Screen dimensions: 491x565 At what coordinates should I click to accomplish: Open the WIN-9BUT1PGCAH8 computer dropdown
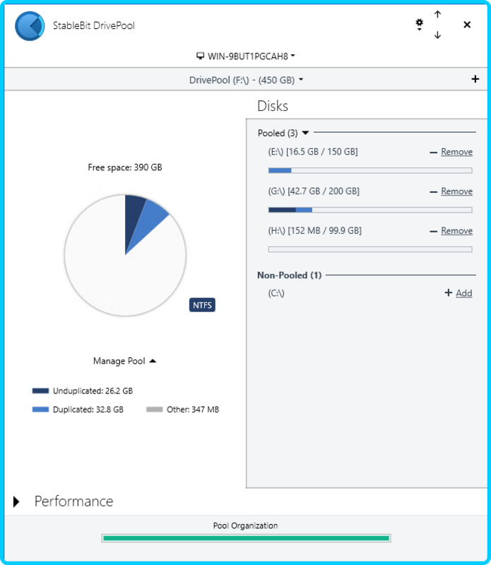tap(246, 56)
